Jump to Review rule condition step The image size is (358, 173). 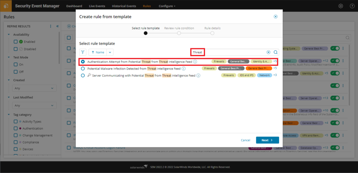point(179,33)
